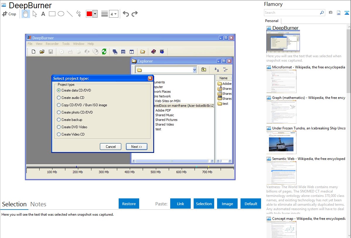The image size is (351, 238).
Task: Open the Personal tab
Action: (272, 21)
